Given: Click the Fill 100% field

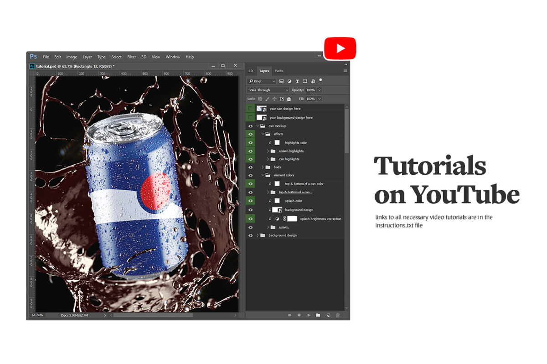Looking at the screenshot, I should pyautogui.click(x=311, y=99).
